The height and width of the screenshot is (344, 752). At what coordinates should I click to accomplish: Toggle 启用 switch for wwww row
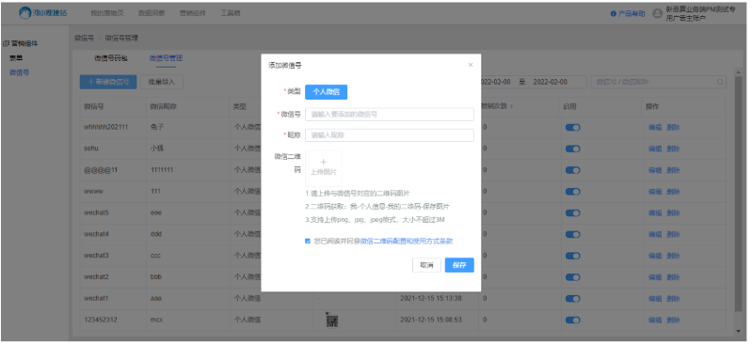pyautogui.click(x=572, y=192)
